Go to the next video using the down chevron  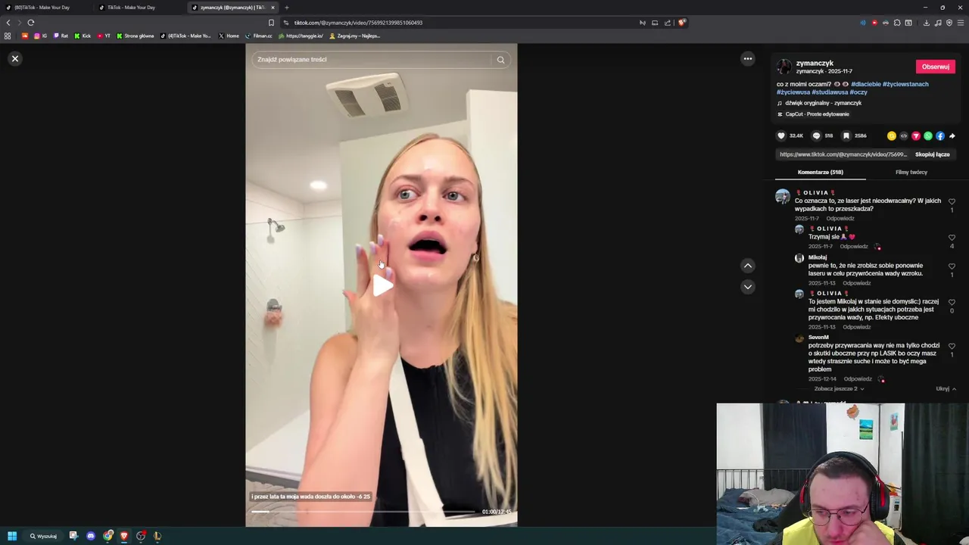tap(747, 287)
